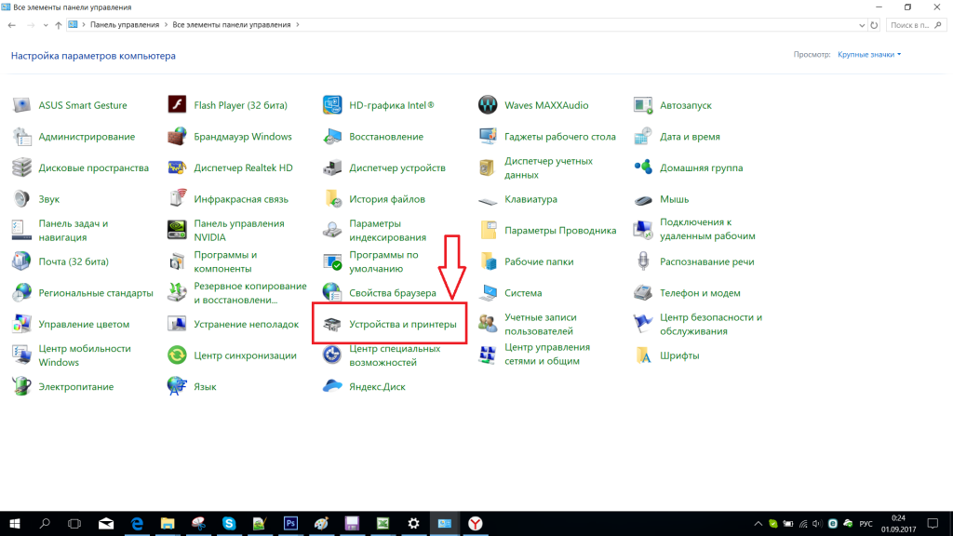Open recent locations dropdown arrow
This screenshot has height=536, width=953.
coord(46,25)
